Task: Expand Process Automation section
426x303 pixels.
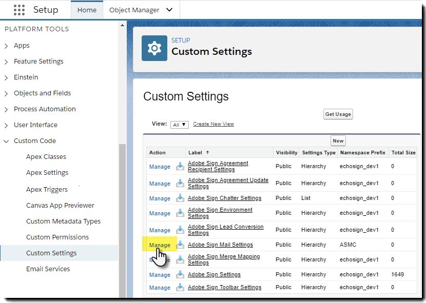Action: pos(6,109)
